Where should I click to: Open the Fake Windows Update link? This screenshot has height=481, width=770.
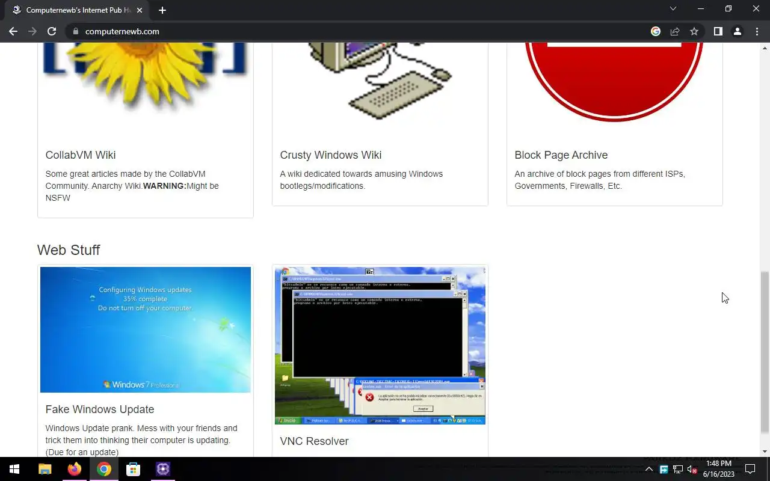(x=100, y=409)
